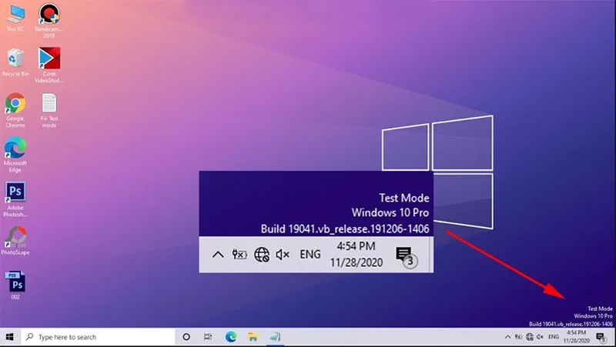This screenshot has width=616, height=347.
Task: Select the 'For Test mode' text file
Action: (x=49, y=110)
